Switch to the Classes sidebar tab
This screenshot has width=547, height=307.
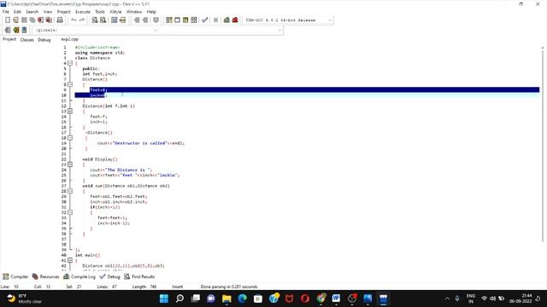click(x=26, y=40)
